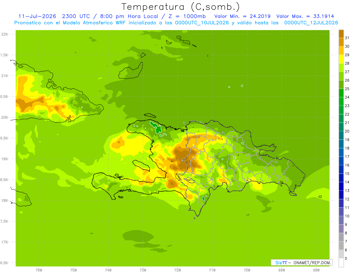Image resolution: width=355 pixels, height=274 pixels.
Task: Click the purple swatch between 8 and 9
Action: [x=341, y=228]
